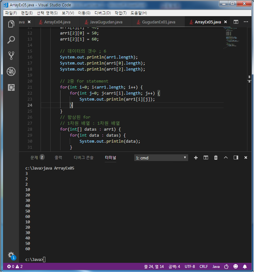Screen dimensions: 254x272
Task: Open the feedback smiley in status bar
Action: (x=236, y=266)
